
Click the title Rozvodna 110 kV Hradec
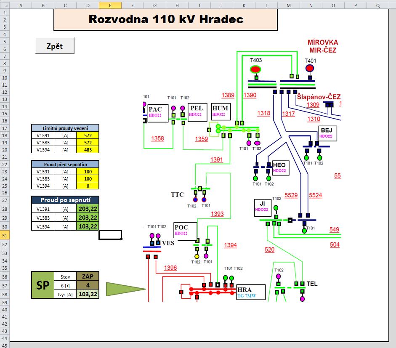[166, 19]
